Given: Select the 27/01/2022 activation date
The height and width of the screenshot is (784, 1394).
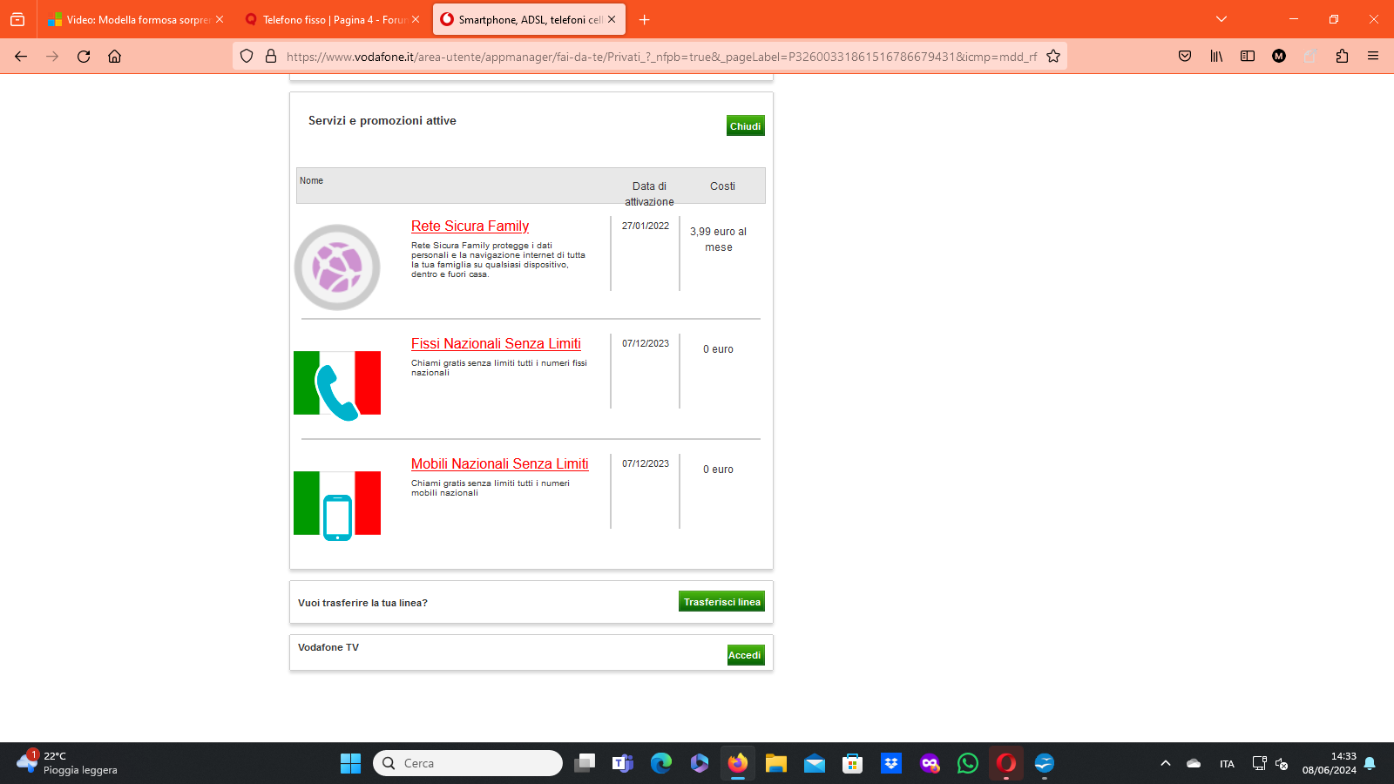Looking at the screenshot, I should coord(646,226).
